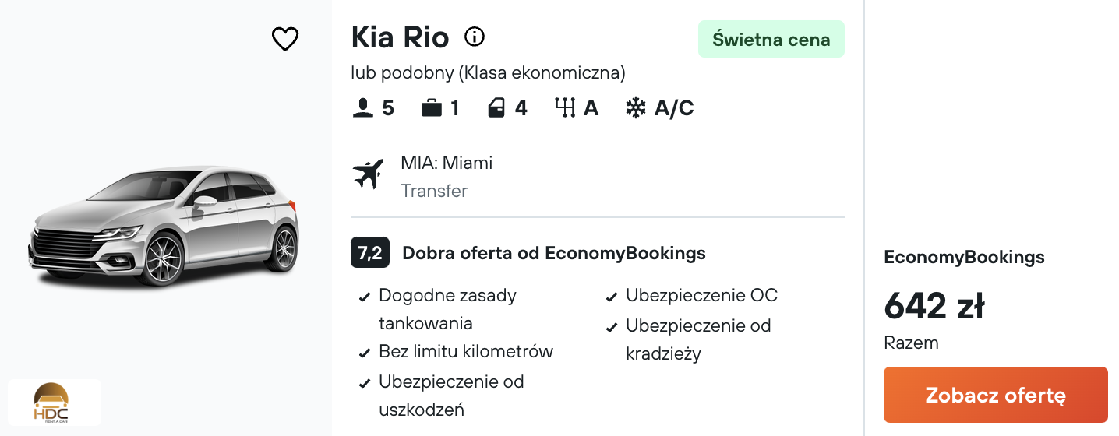
Task: Click the 642 zł total price
Action: pos(934,305)
